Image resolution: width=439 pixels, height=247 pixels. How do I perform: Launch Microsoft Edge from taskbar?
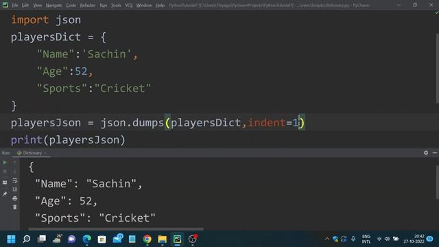point(87,239)
